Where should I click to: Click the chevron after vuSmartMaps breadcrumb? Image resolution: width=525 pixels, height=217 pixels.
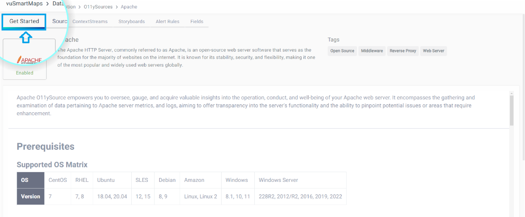pyautogui.click(x=48, y=4)
